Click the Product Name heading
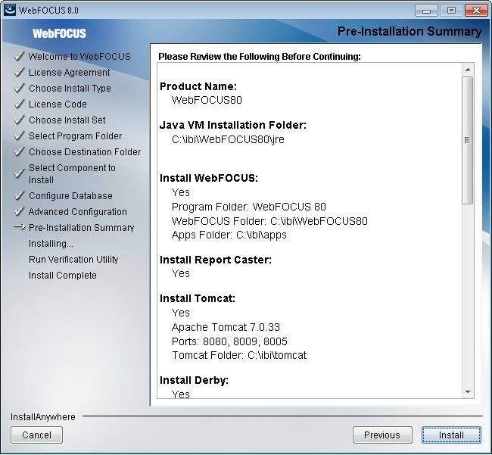This screenshot has width=492, height=455. click(x=198, y=86)
